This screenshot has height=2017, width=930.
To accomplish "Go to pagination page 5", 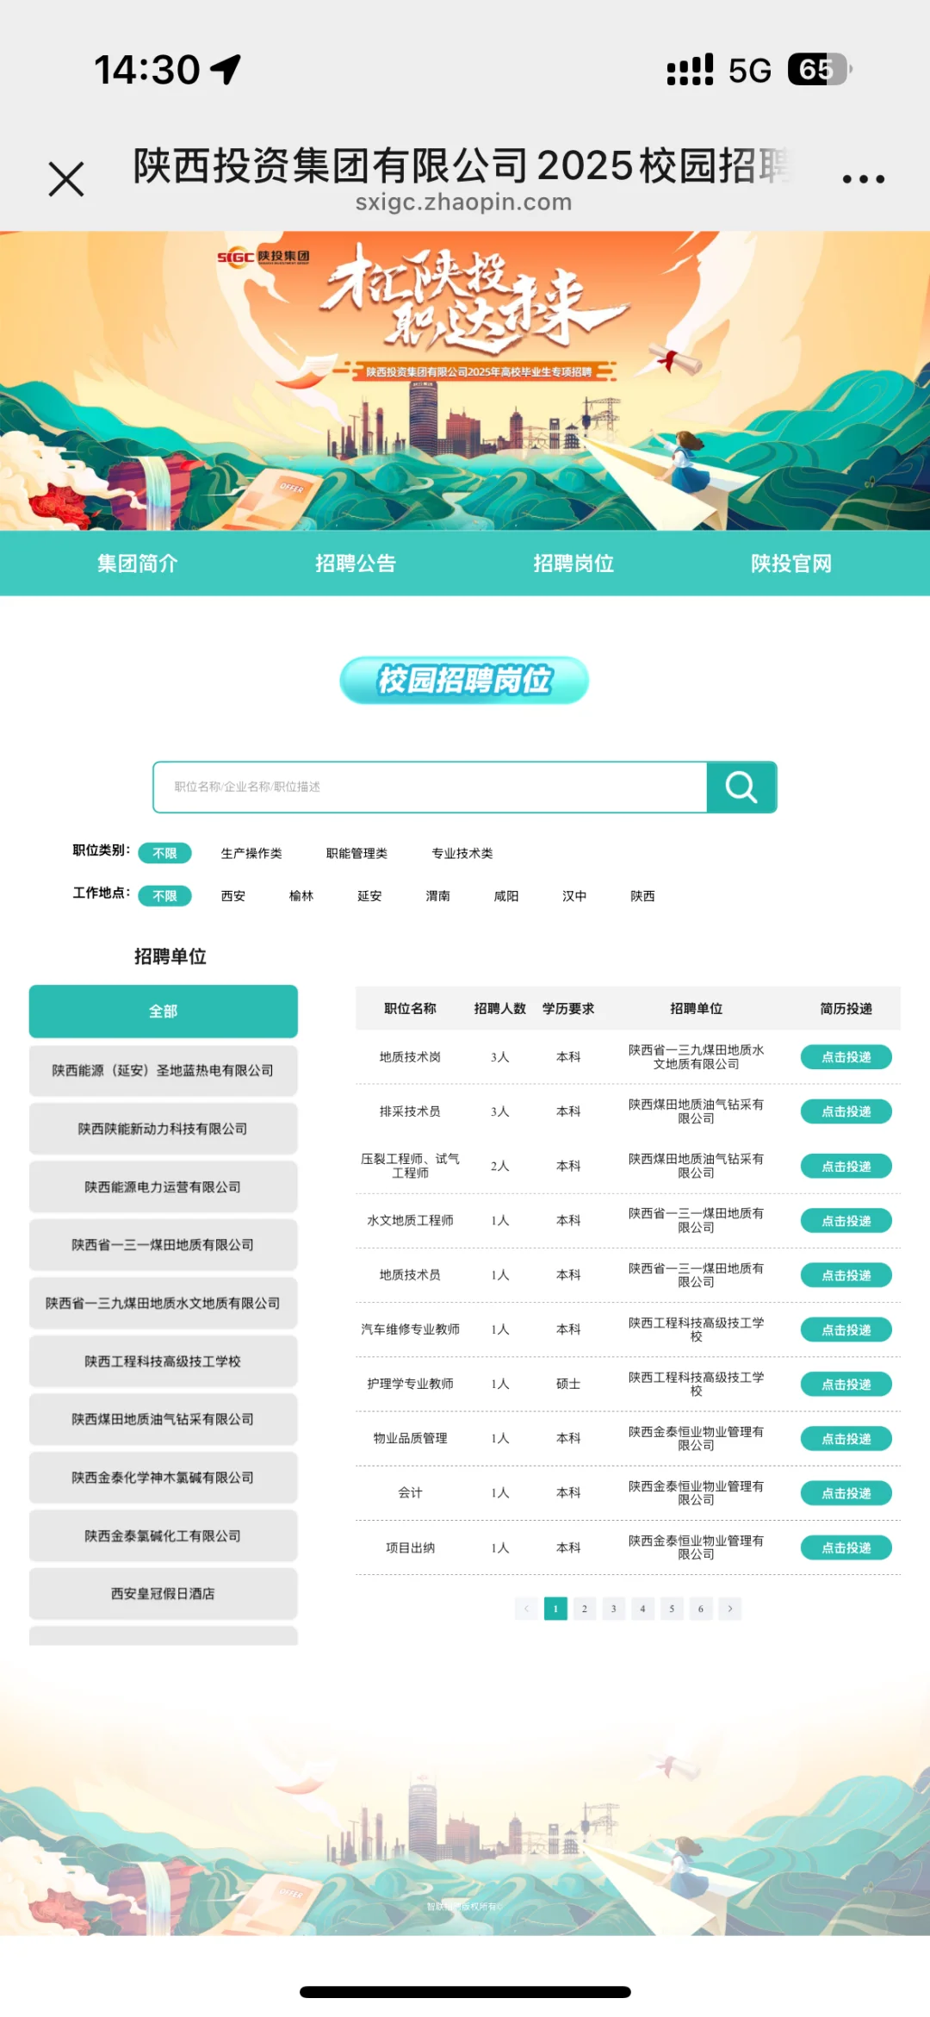I will [x=672, y=1609].
